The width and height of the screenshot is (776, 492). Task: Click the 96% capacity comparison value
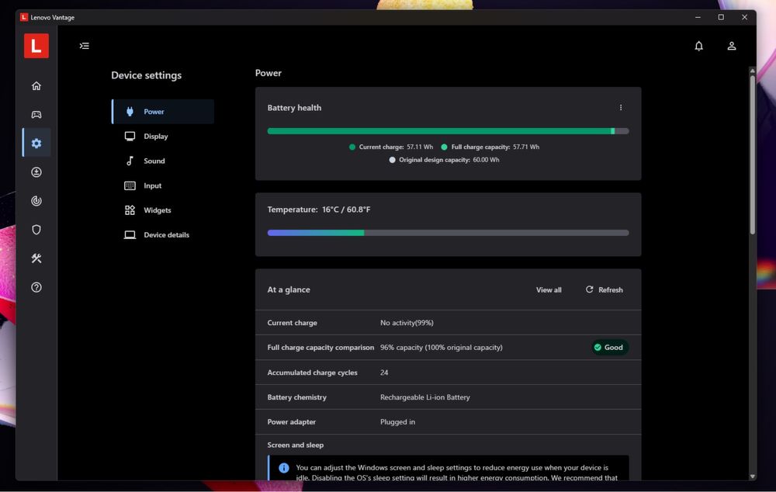[441, 348]
